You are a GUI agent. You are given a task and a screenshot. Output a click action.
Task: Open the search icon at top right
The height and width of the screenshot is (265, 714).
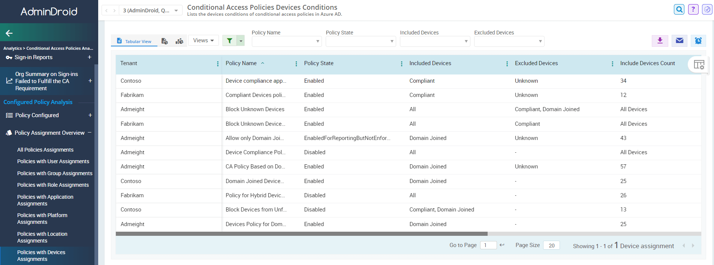click(x=679, y=9)
